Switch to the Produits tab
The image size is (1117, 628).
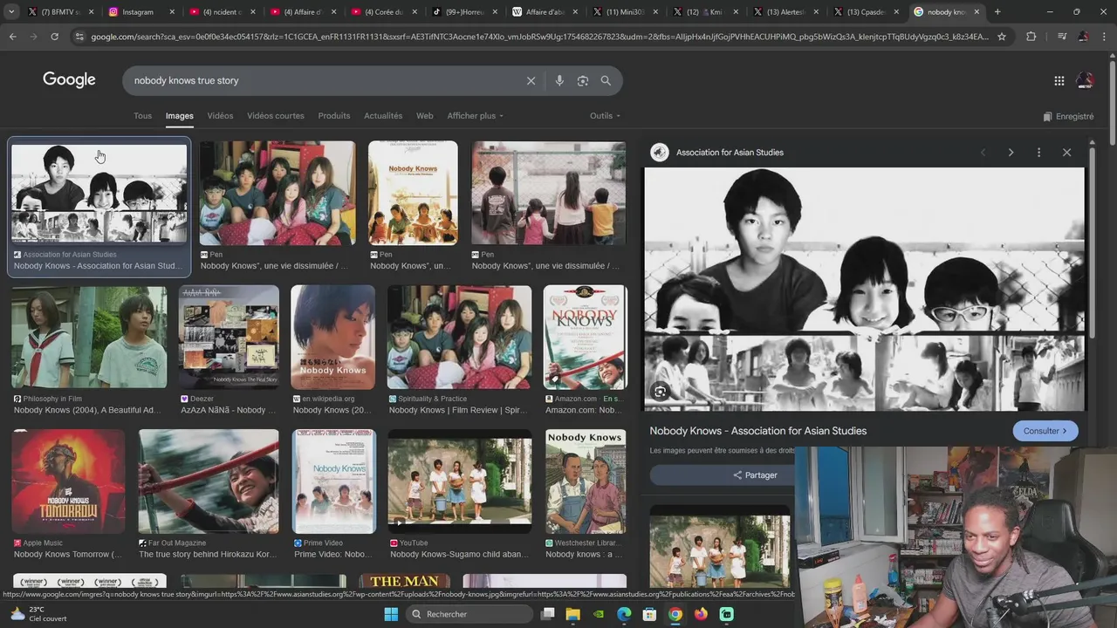point(334,116)
